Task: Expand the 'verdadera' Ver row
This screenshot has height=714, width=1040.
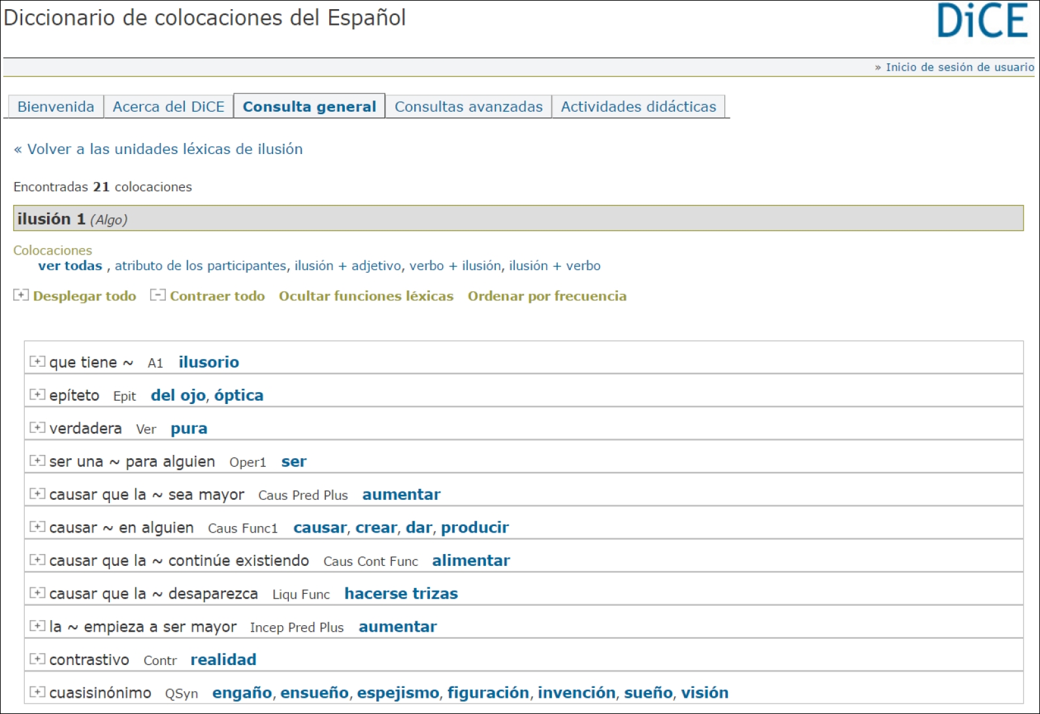Action: coord(37,428)
